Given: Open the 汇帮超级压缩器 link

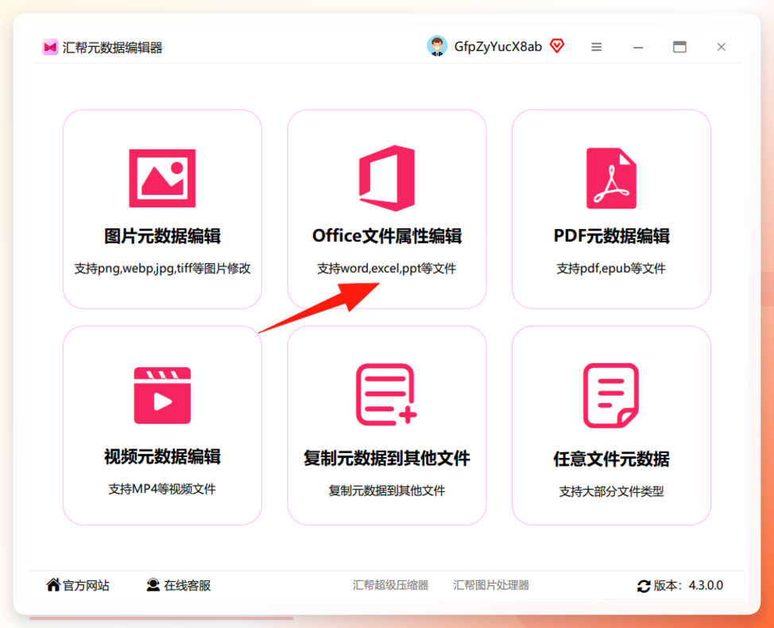Looking at the screenshot, I should tap(390, 585).
